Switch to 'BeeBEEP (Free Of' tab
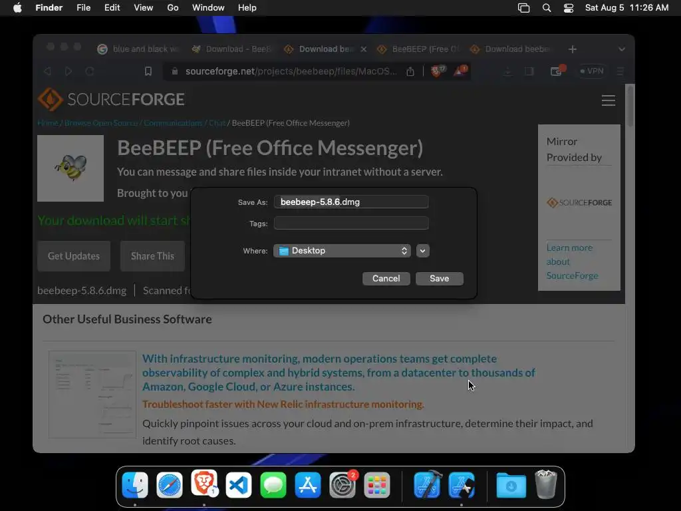681x511 pixels. tap(419, 49)
